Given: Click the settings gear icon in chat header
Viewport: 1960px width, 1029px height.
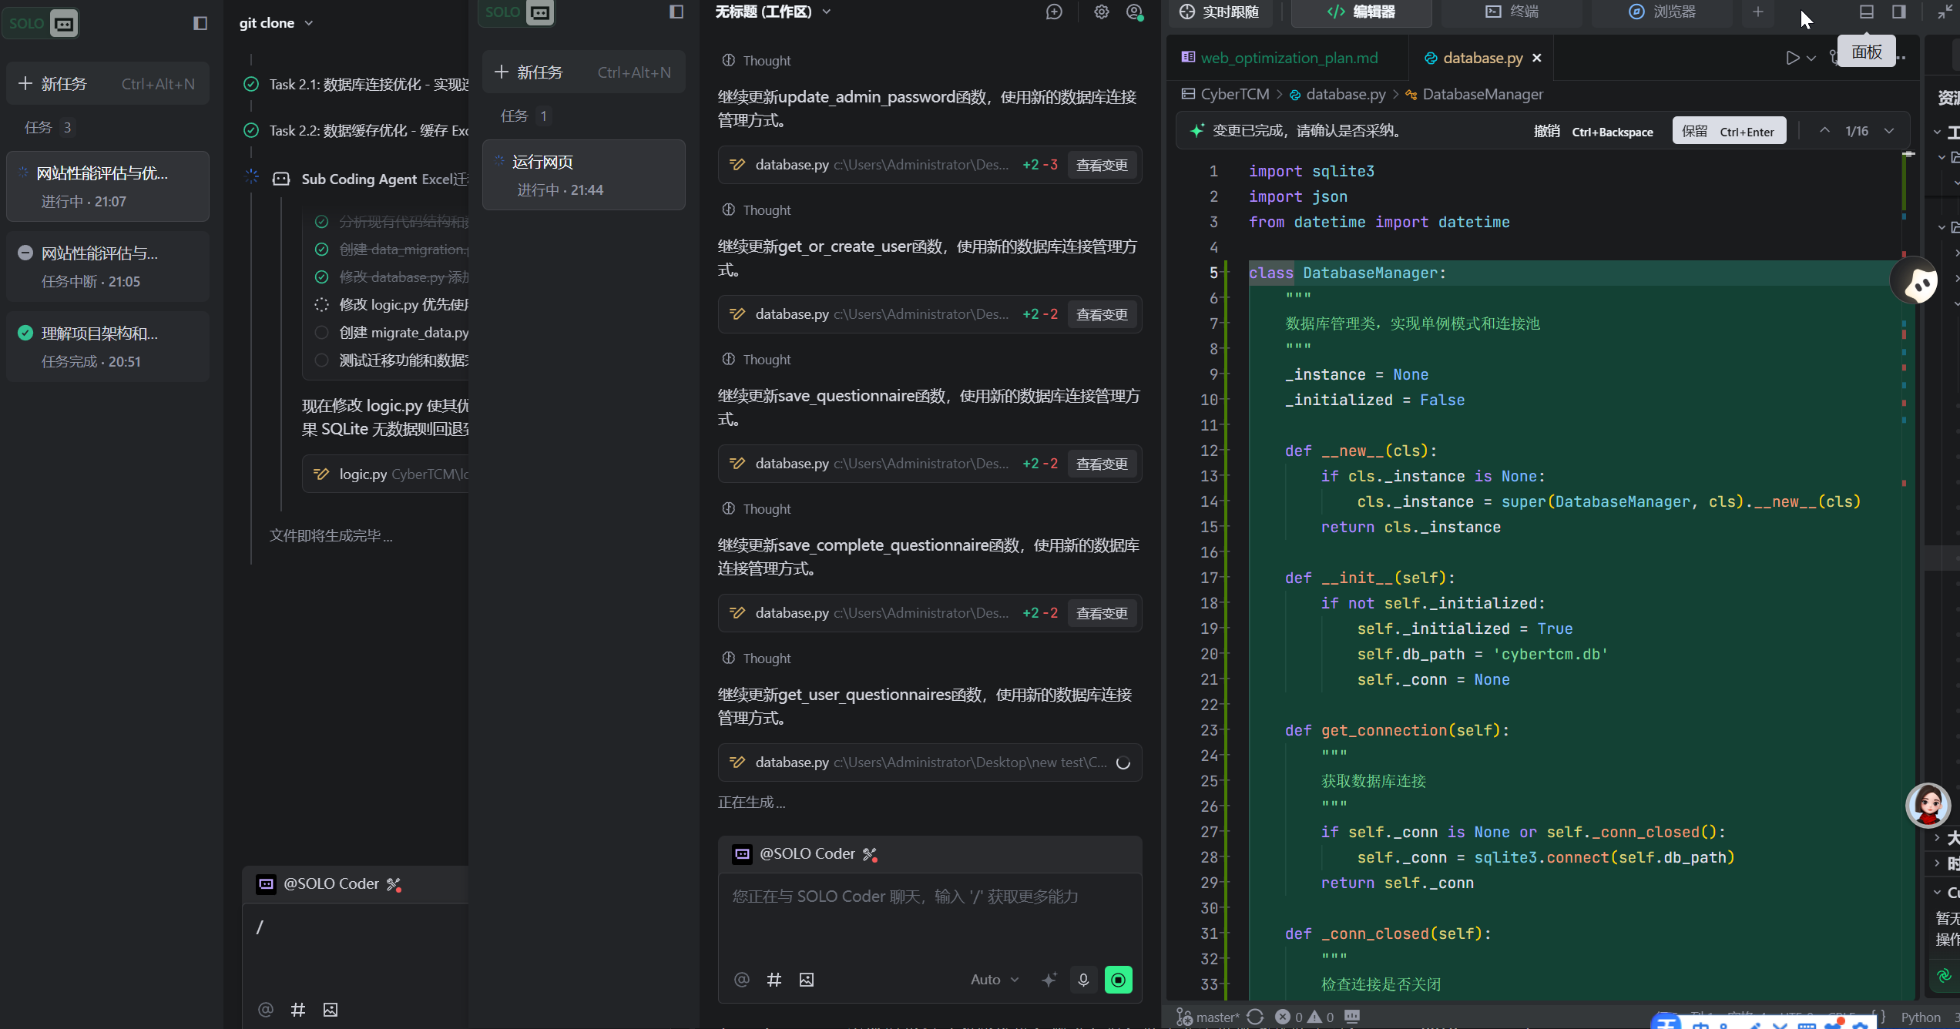Looking at the screenshot, I should pyautogui.click(x=1101, y=12).
